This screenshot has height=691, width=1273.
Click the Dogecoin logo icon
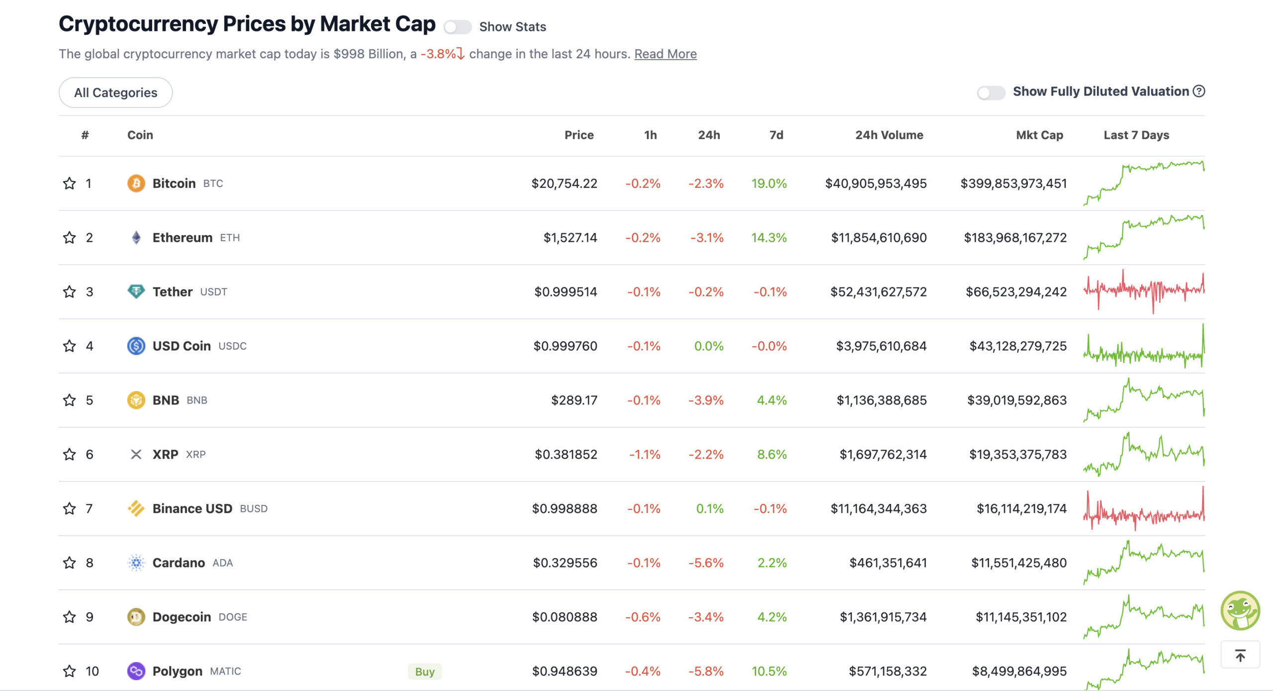(x=136, y=617)
